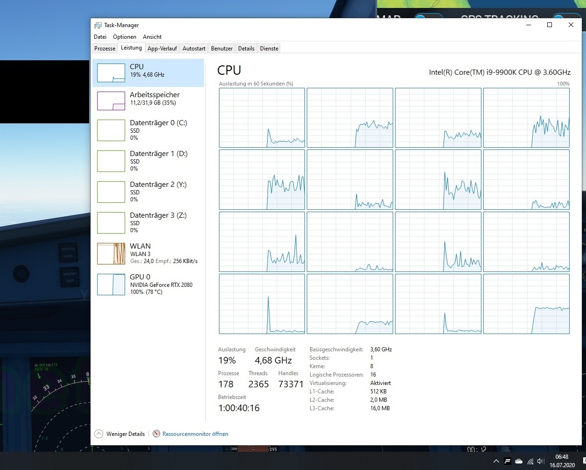Show hidden system tray icons chevron
The image size is (586, 470).
496,461
